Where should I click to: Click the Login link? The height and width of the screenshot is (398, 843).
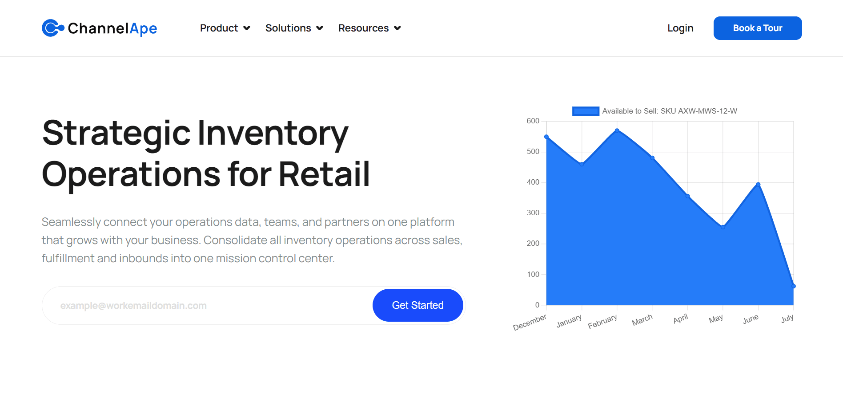point(680,28)
